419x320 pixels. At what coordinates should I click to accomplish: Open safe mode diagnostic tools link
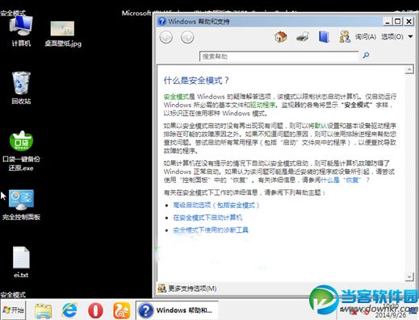[x=211, y=231]
